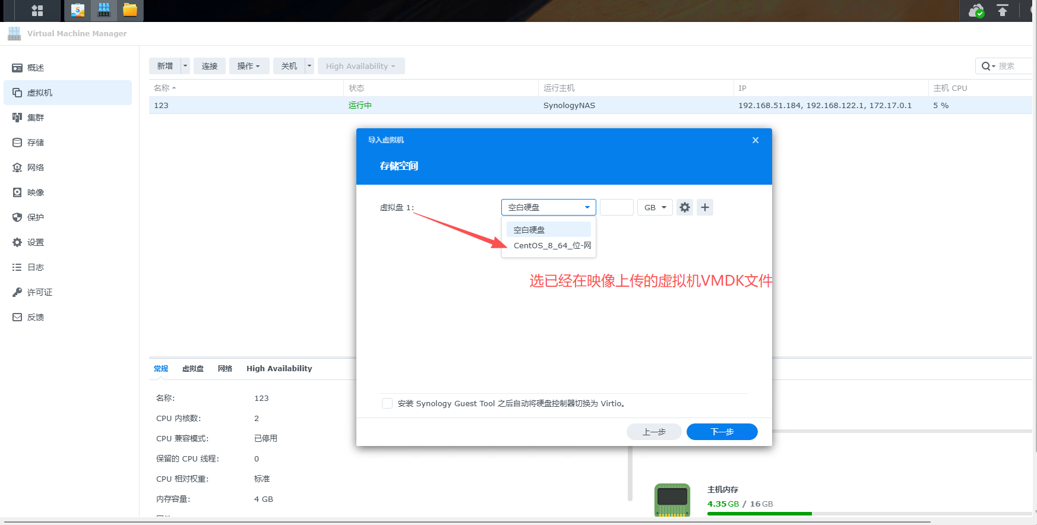The width and height of the screenshot is (1037, 525).
Task: Click the 关机 button
Action: (x=289, y=66)
